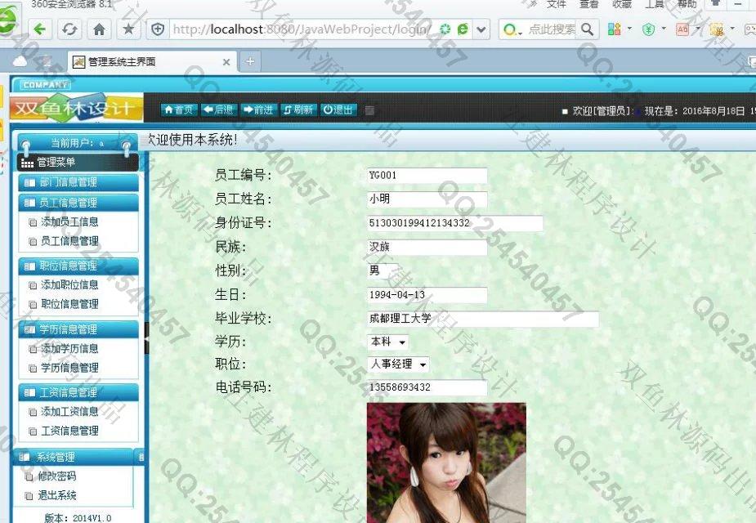Open the 收藏 browser menu
Viewport: 756px width, 523px height.
(621, 4)
